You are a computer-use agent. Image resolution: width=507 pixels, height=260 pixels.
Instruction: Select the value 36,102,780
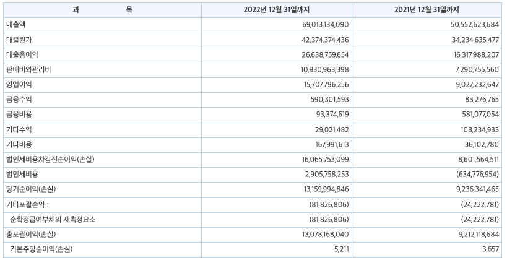pyautogui.click(x=482, y=144)
